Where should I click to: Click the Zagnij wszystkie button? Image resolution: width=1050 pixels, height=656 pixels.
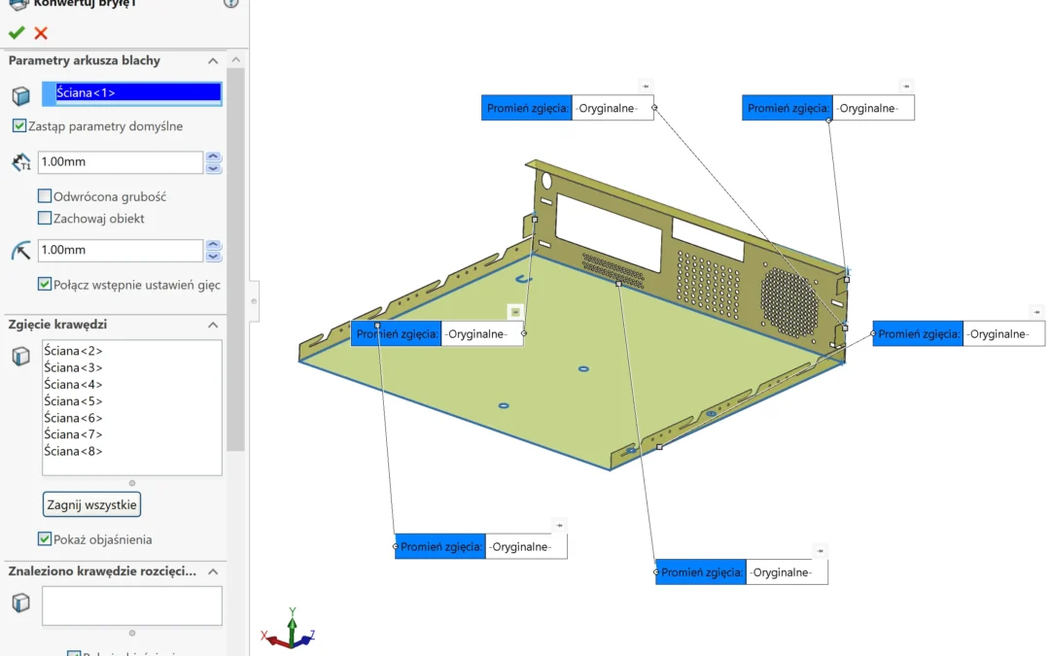click(91, 504)
